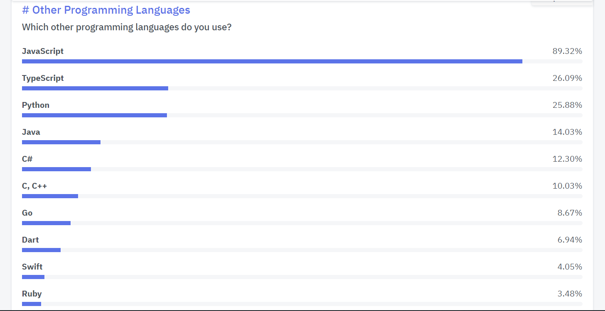
Task: Click the 12.30% C# percentage
Action: pos(567,159)
